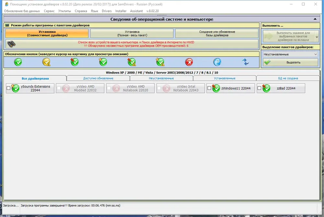Click the driver mode header icon
The width and height of the screenshot is (324, 217).
click(7, 25)
